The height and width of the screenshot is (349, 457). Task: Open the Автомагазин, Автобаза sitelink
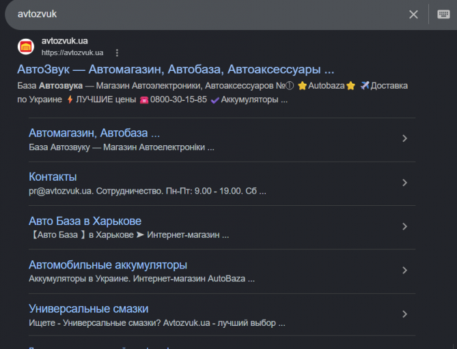(94, 133)
